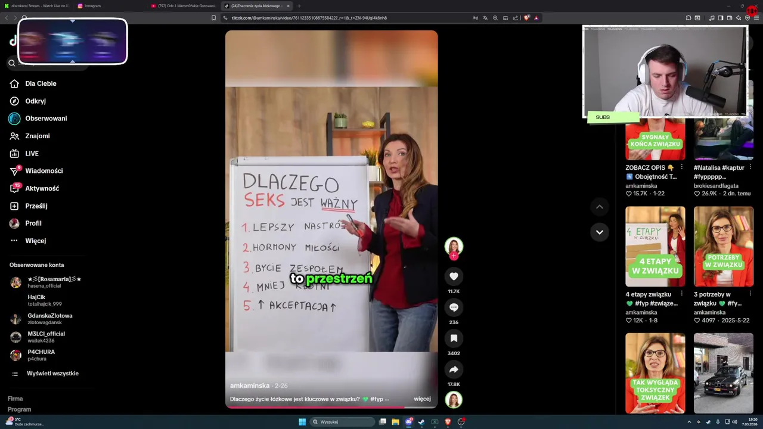Open a new browser tab
Image resolution: width=763 pixels, height=429 pixels.
click(299, 6)
